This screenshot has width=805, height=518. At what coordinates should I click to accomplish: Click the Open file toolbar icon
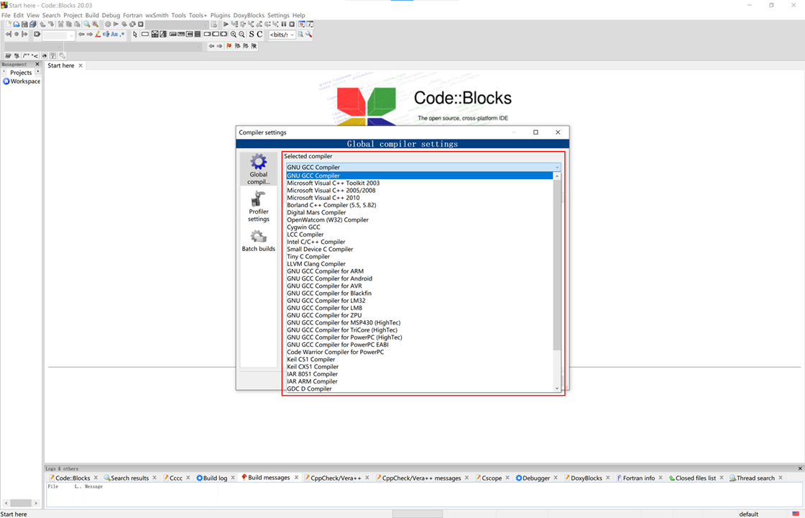point(17,24)
